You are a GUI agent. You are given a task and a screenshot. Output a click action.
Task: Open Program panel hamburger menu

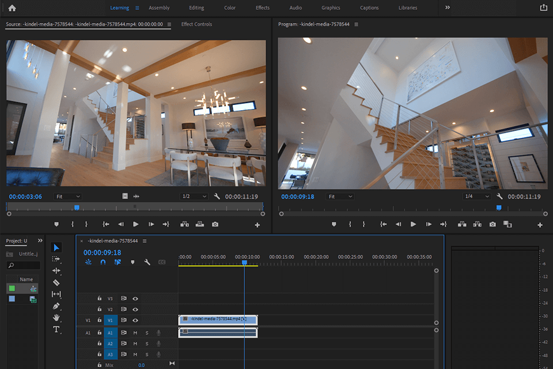(x=356, y=24)
